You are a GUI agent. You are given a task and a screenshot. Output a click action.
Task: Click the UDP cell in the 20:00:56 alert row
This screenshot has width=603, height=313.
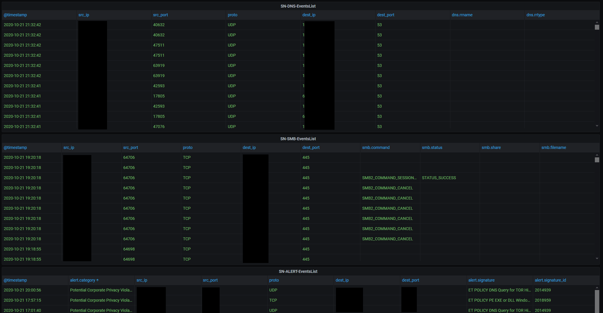[x=273, y=290]
